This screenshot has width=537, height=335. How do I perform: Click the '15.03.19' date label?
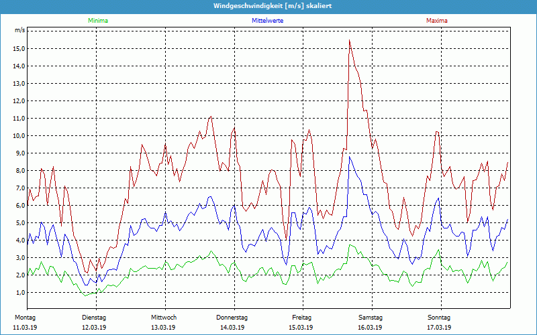pyautogui.click(x=301, y=328)
